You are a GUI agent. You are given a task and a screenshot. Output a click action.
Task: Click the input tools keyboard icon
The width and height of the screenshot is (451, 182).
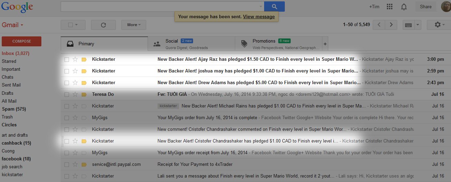409,25
